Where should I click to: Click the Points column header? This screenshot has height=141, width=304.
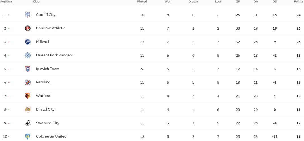299,1
